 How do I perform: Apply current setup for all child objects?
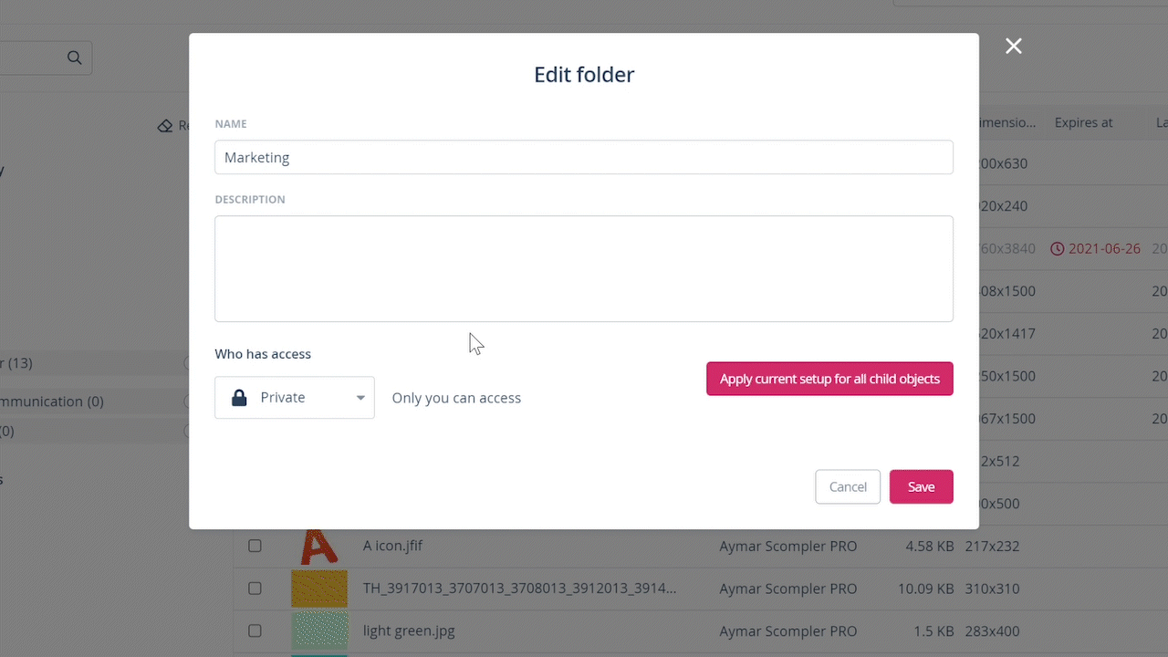[x=829, y=379]
